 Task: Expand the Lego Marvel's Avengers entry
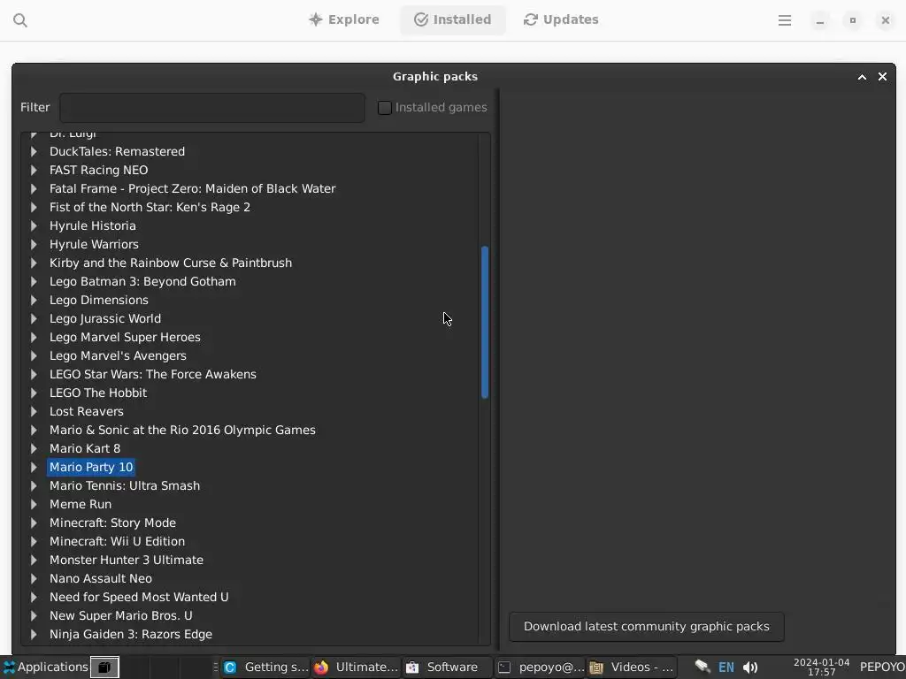coord(34,355)
